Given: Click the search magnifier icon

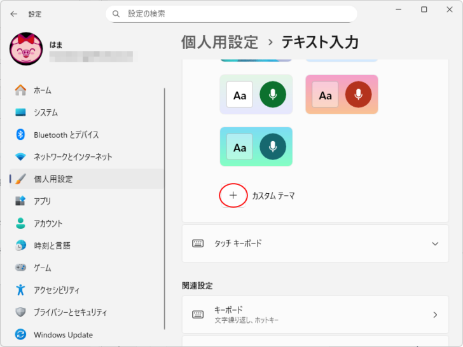Looking at the screenshot, I should [116, 13].
